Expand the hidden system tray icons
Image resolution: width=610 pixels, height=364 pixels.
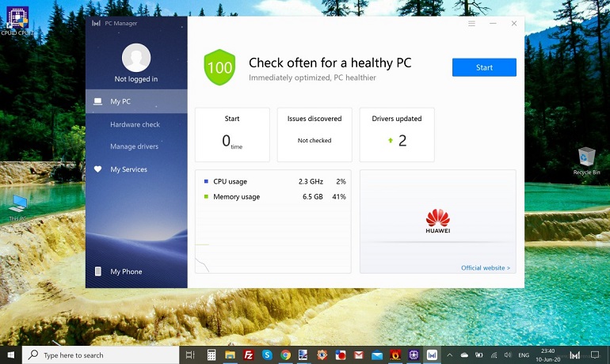click(452, 355)
